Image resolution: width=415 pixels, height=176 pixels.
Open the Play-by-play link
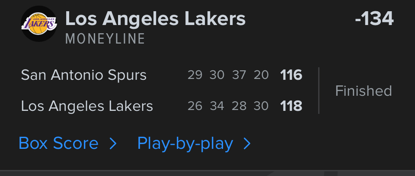coord(185,144)
